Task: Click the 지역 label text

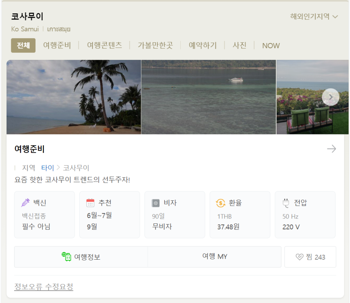Action: pyautogui.click(x=29, y=168)
